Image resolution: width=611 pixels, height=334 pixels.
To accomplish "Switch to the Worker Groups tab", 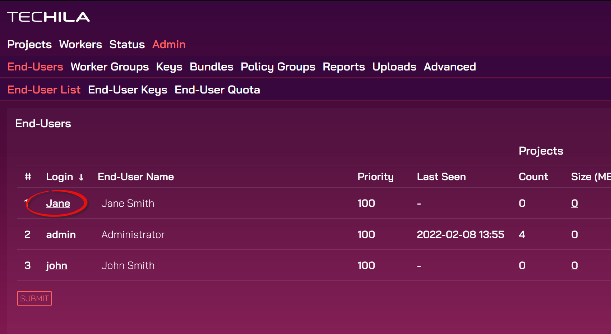I will coord(110,67).
